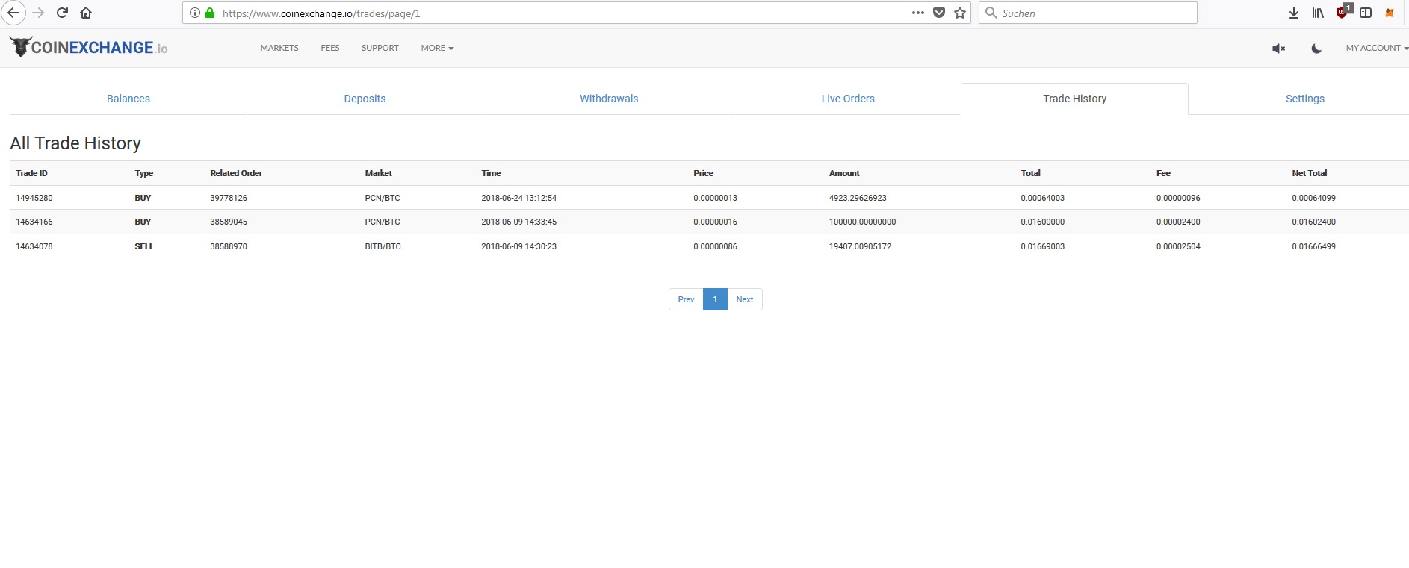Click net total 0.01666499 cell
1409x568 pixels.
(x=1313, y=246)
